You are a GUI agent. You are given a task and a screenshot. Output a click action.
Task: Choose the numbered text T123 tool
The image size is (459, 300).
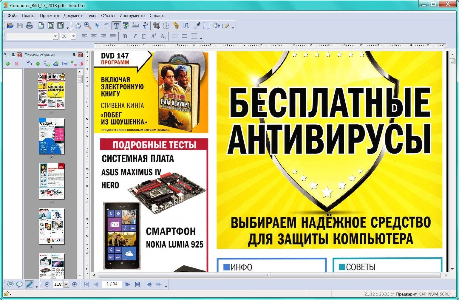(145, 26)
